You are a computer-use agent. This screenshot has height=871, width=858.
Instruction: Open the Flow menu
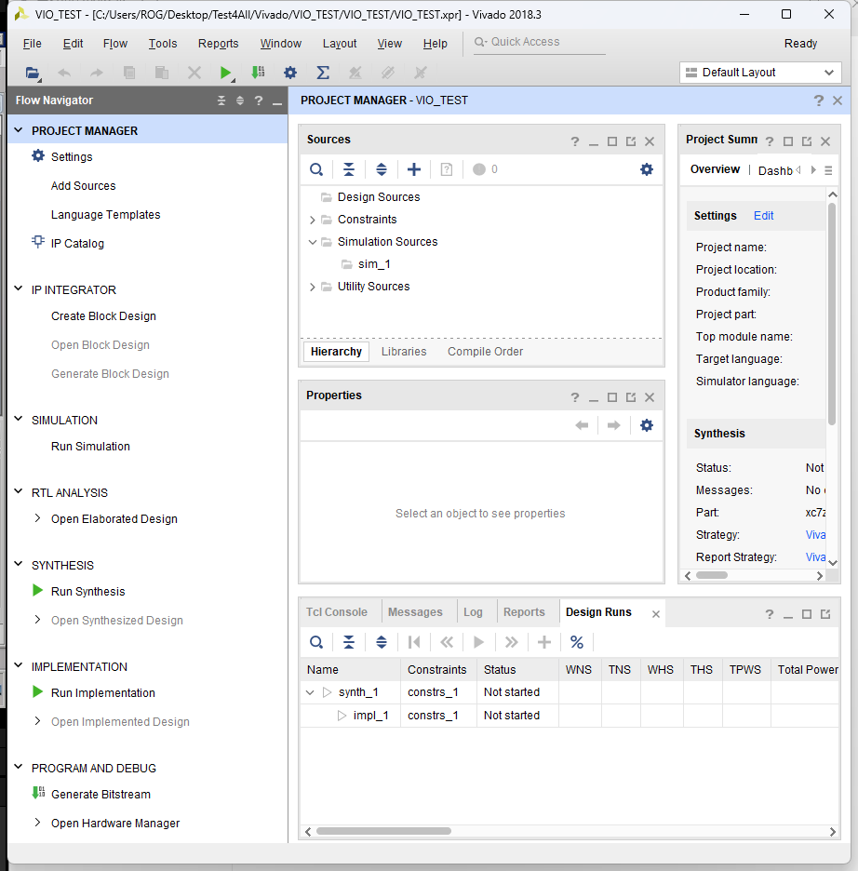pos(115,44)
